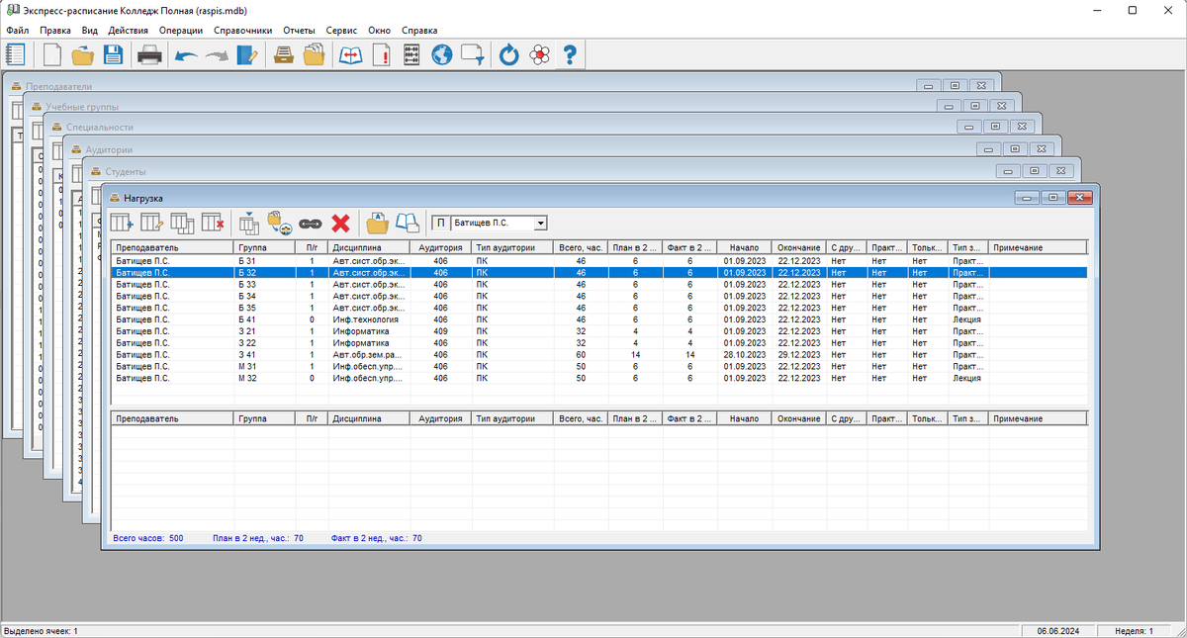1187x638 pixels.
Task: Open the Отчеты menu
Action: tap(299, 31)
